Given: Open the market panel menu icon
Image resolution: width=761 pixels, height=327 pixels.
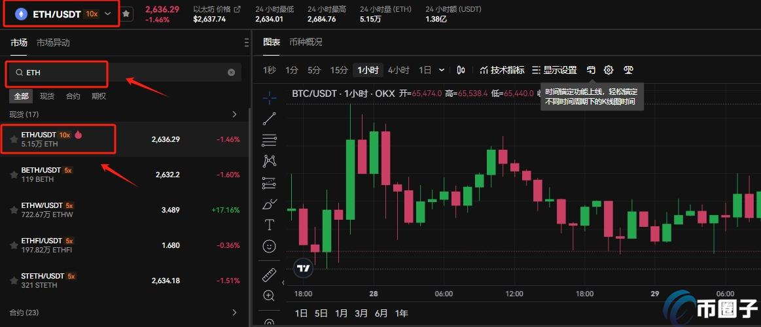Looking at the screenshot, I should pyautogui.click(x=246, y=43).
